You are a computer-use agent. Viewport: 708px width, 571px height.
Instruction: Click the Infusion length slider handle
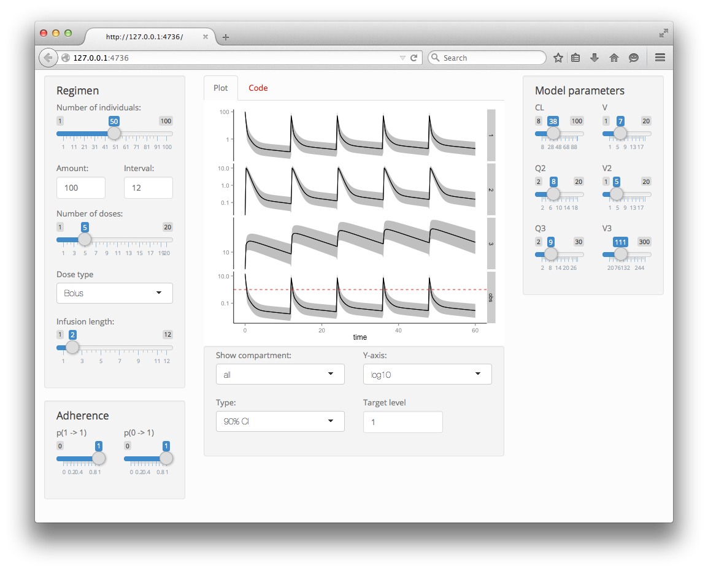coord(72,347)
